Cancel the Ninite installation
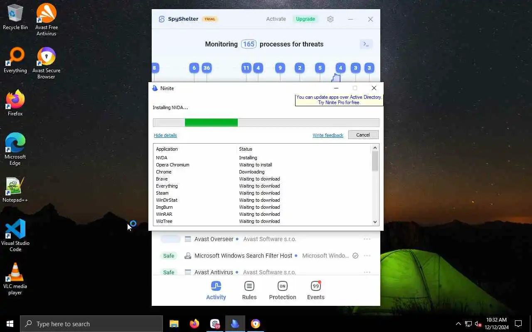532x332 pixels. point(363,135)
